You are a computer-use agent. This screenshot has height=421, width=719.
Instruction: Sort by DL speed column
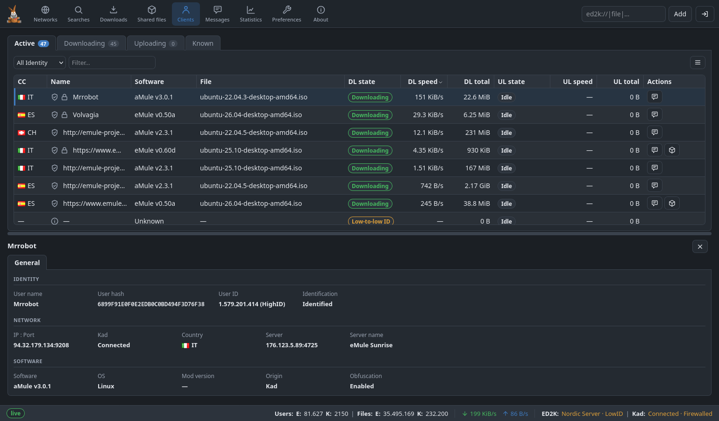click(x=424, y=82)
